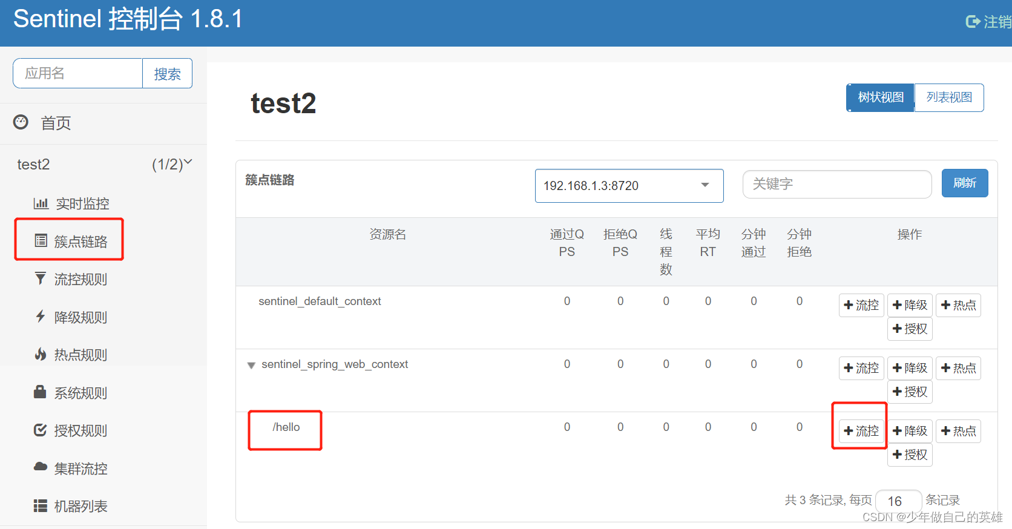Open 簇点链路 menu item
This screenshot has height=529, width=1012.
click(x=80, y=241)
